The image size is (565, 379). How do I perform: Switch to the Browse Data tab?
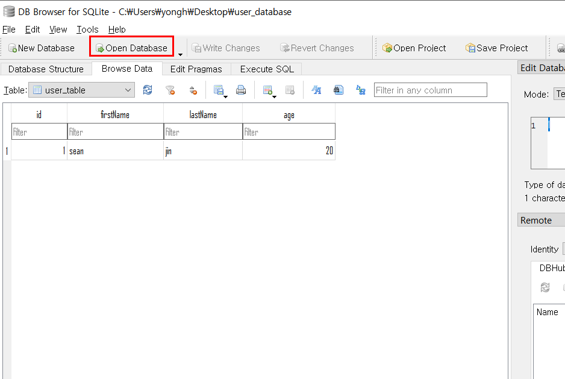coord(127,69)
